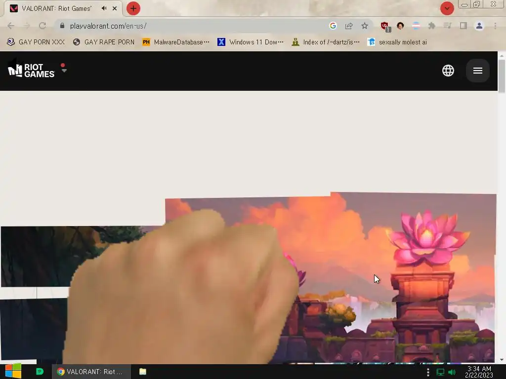The height and width of the screenshot is (379, 506).
Task: Open the uBlock shield extension icon
Action: (x=384, y=26)
